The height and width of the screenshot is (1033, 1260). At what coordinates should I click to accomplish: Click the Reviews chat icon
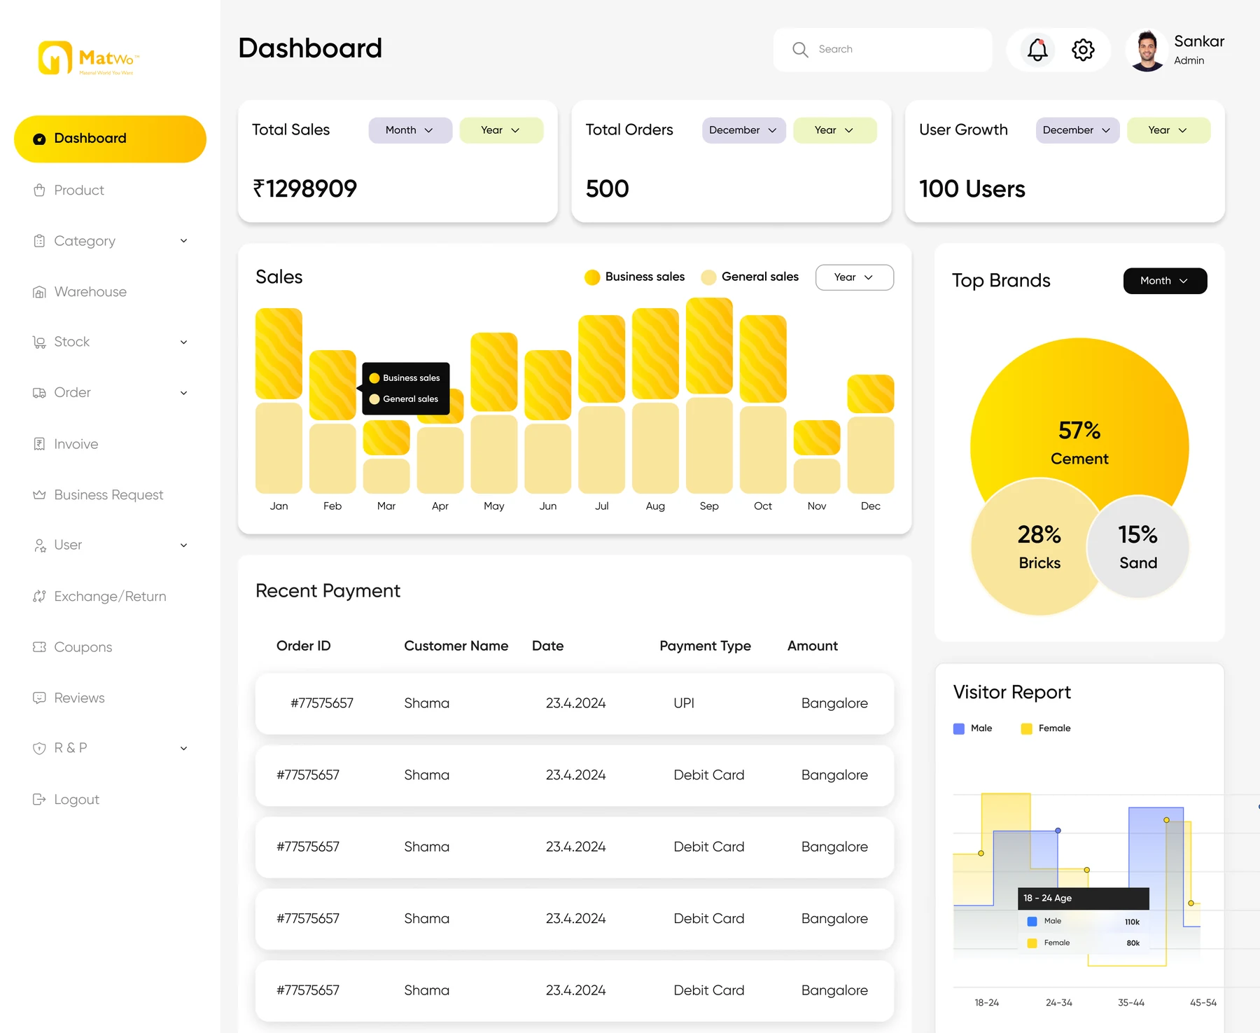pyautogui.click(x=39, y=698)
